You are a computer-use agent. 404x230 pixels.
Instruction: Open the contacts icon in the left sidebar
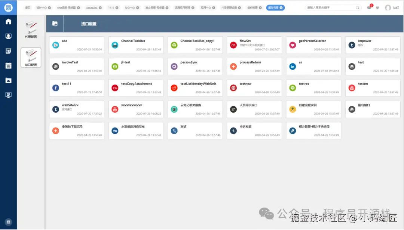click(x=8, y=36)
